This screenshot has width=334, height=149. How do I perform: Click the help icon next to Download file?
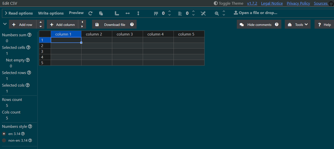132,24
